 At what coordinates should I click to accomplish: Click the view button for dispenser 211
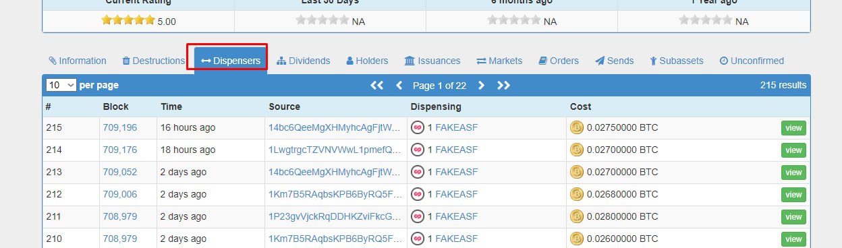[x=793, y=217]
